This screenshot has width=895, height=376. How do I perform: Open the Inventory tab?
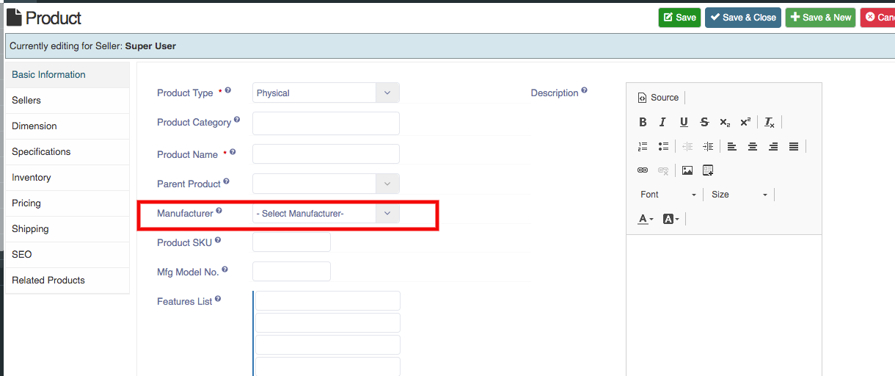coord(32,178)
